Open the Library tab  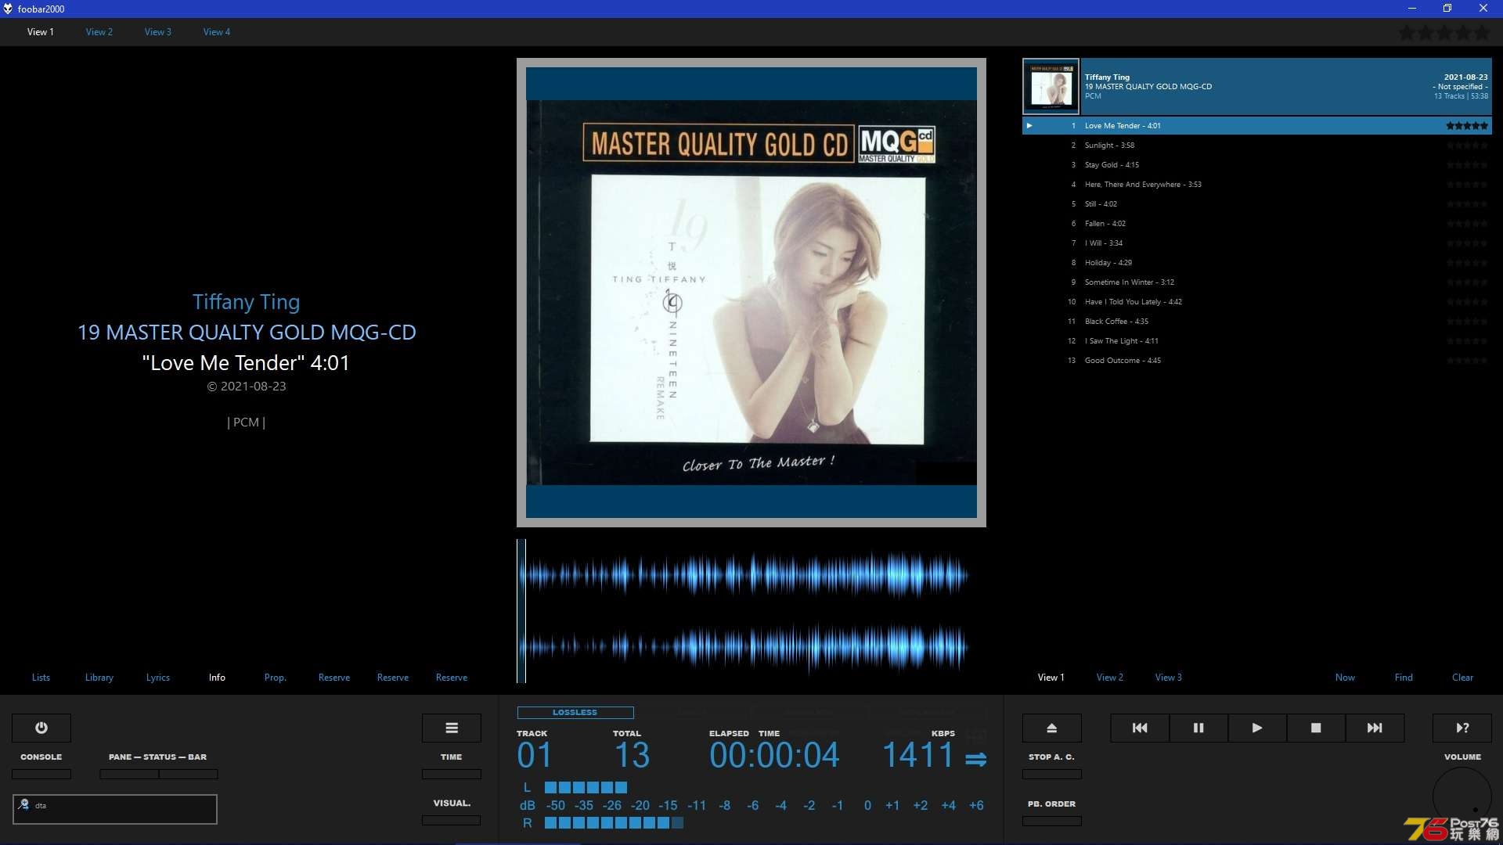tap(99, 678)
